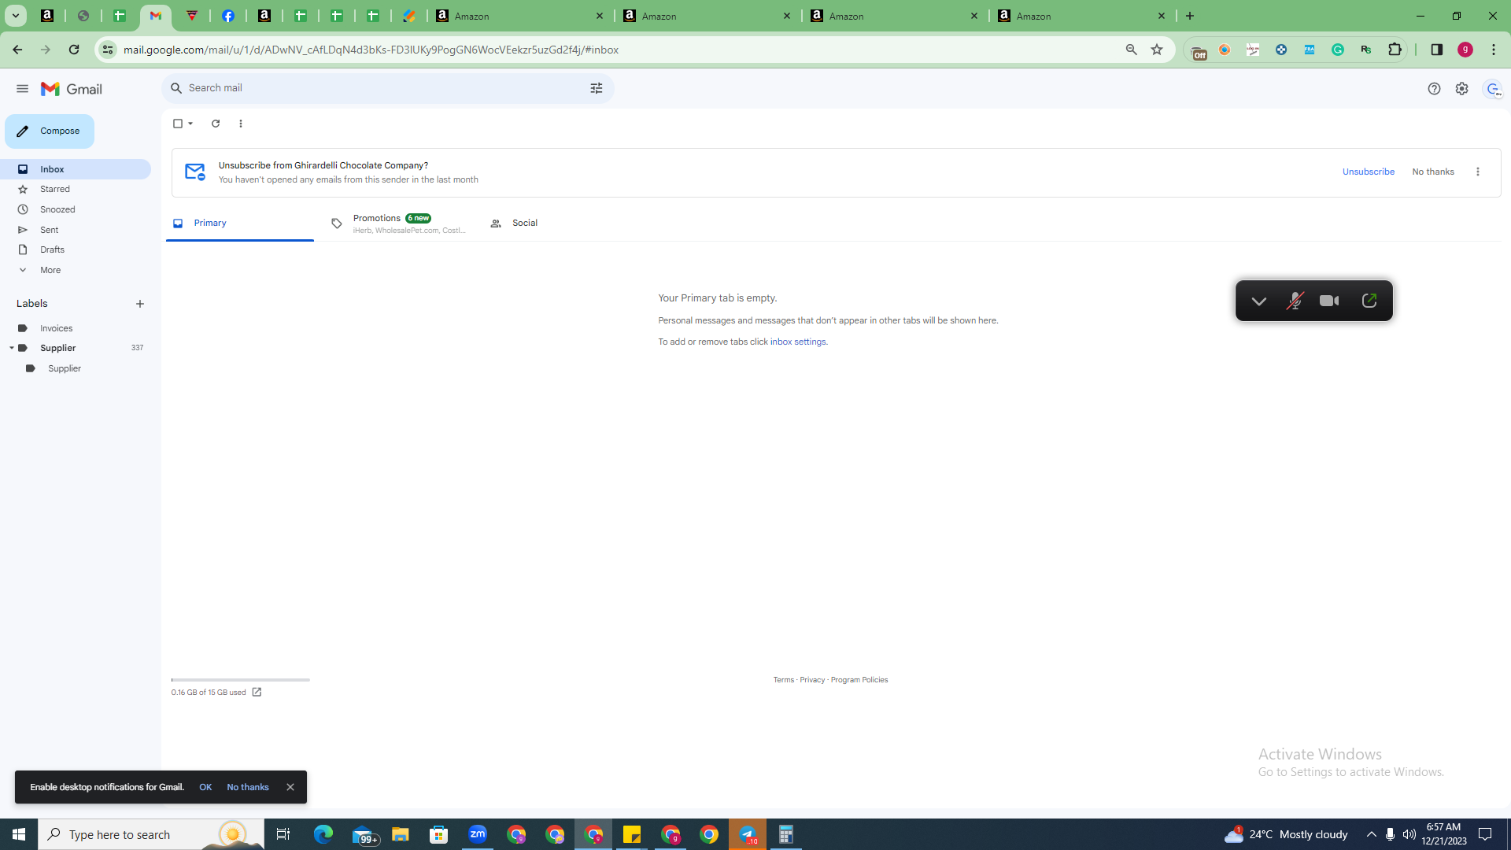Open Google account avatar in Gmail
Screen dimensions: 1511x850
click(1493, 89)
